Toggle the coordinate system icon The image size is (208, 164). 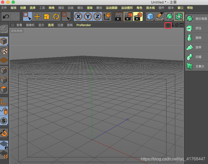point(107,16)
